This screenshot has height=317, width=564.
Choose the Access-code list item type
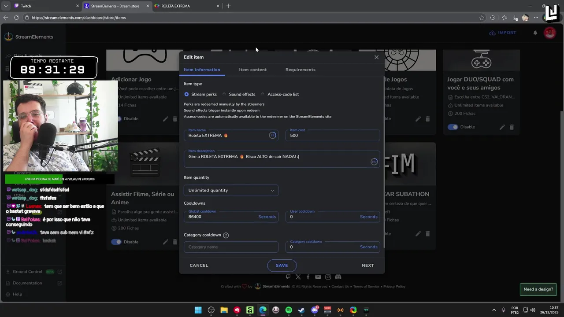263,94
